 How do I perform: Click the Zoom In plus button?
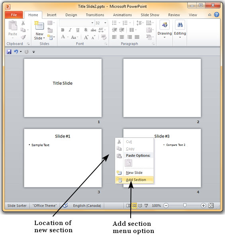point(203,206)
